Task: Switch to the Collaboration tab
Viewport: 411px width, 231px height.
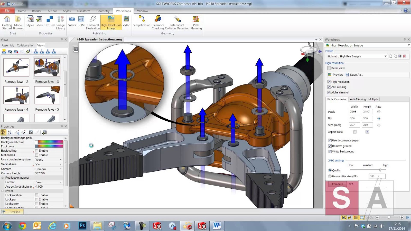Action: coord(25,45)
